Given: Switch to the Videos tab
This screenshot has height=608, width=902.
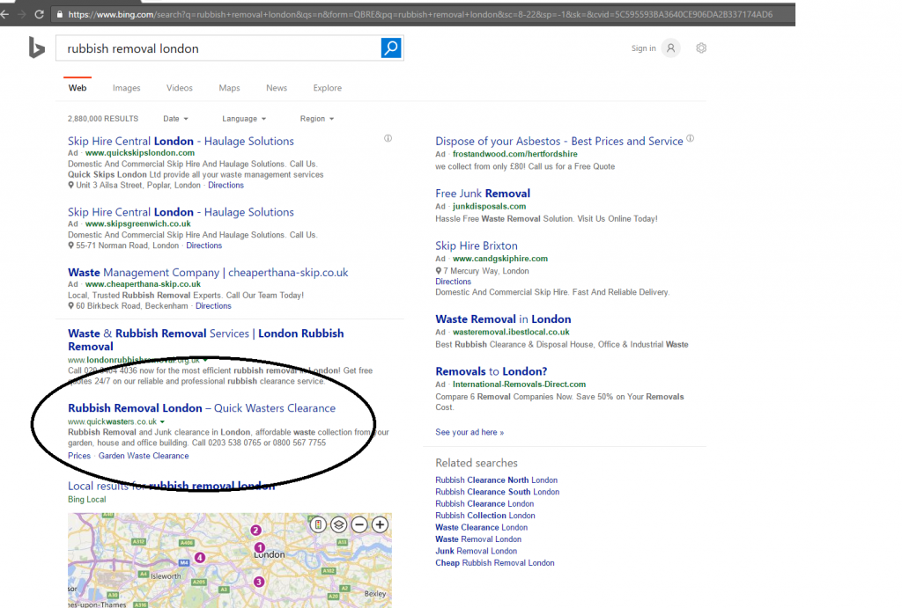Looking at the screenshot, I should click(180, 88).
